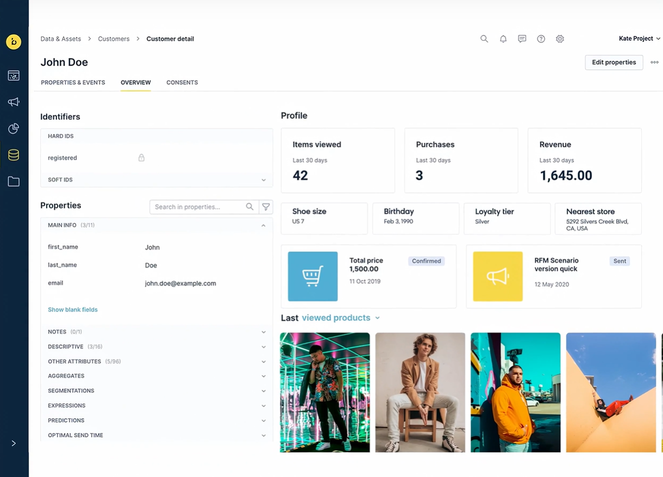Expand the OPTIMAL SEND TIME section

157,435
